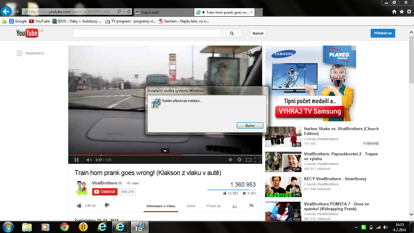Click add-to-favorites-bar star icon

pyautogui.click(x=4, y=21)
